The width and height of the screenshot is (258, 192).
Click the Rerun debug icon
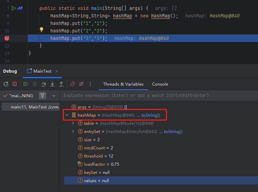tap(6, 84)
